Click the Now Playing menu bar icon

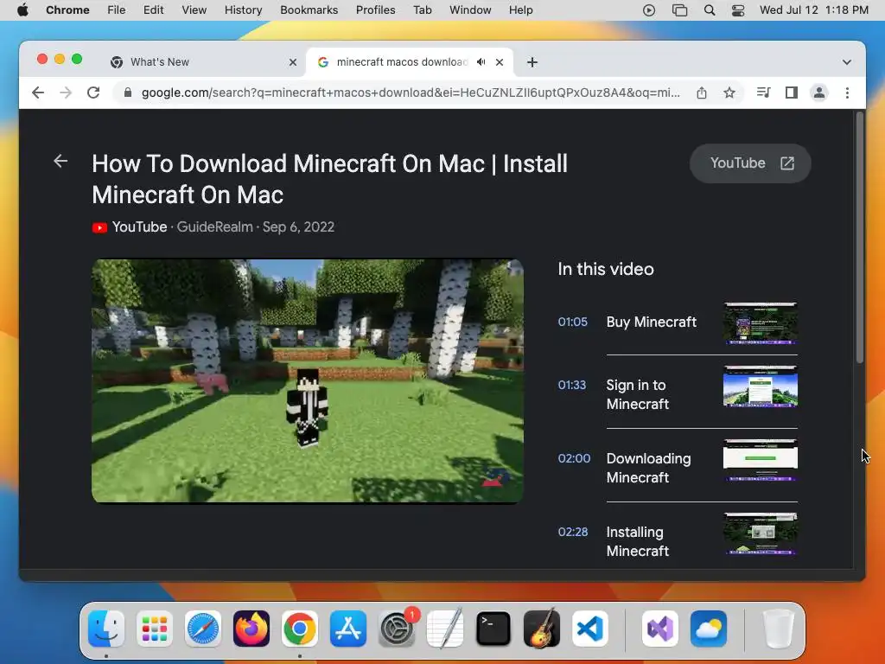pos(649,10)
